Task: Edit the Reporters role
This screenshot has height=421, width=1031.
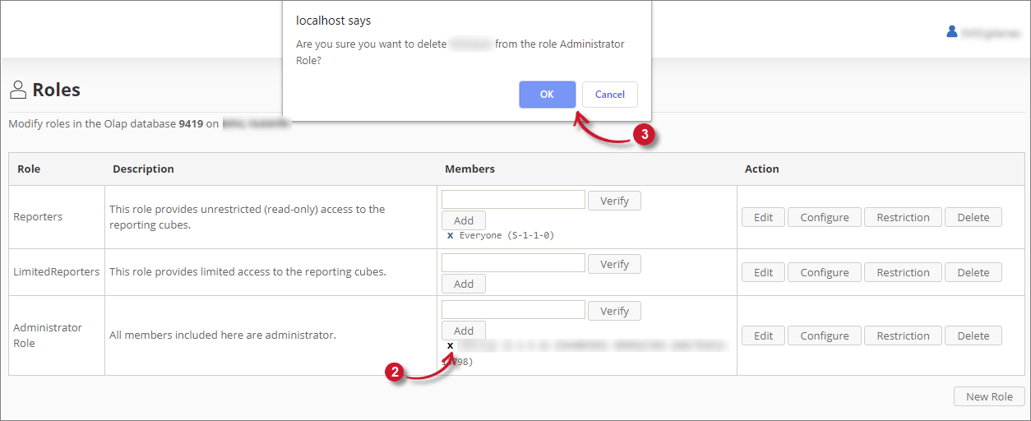Action: click(764, 217)
